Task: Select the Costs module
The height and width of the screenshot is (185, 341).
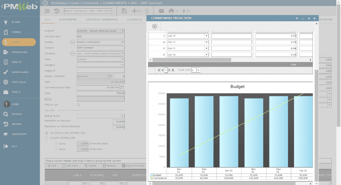Action: click(x=19, y=42)
